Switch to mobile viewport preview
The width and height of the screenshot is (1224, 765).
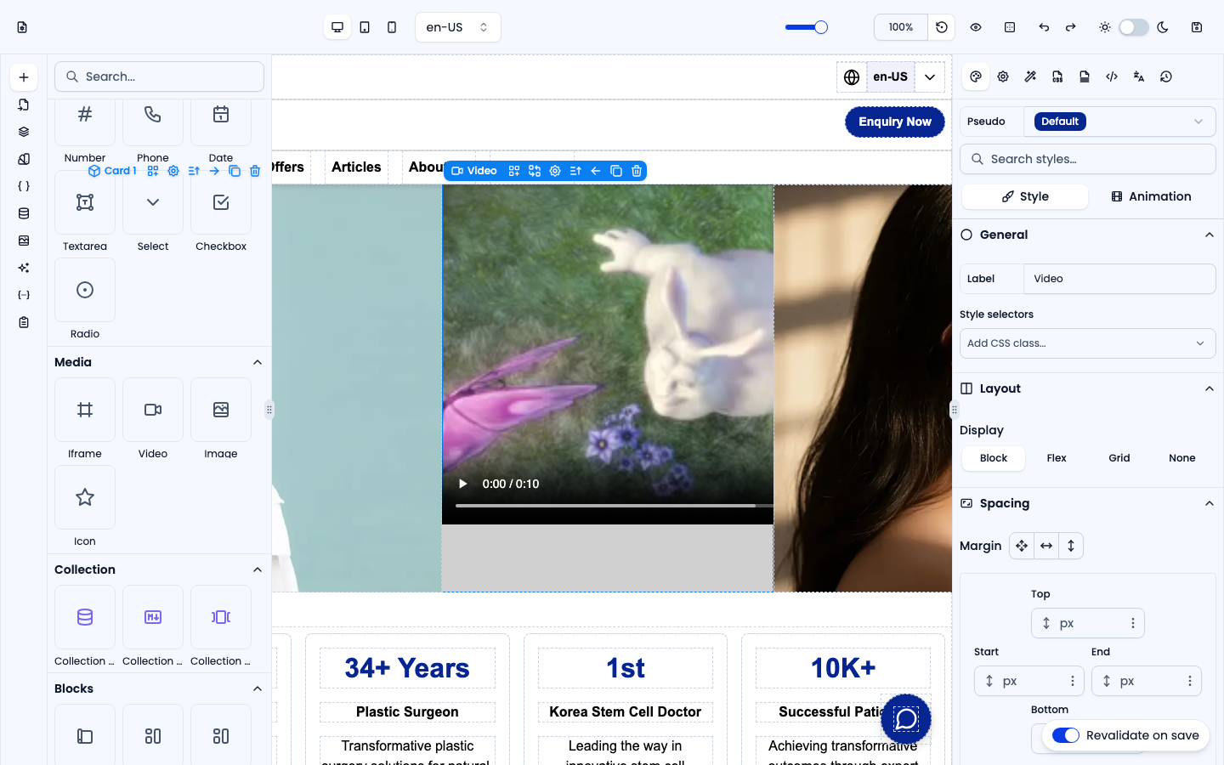pyautogui.click(x=392, y=27)
